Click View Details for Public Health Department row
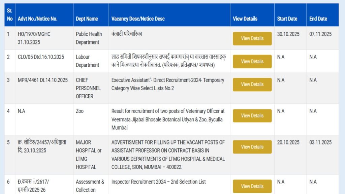The height and width of the screenshot is (194, 345). (252, 38)
